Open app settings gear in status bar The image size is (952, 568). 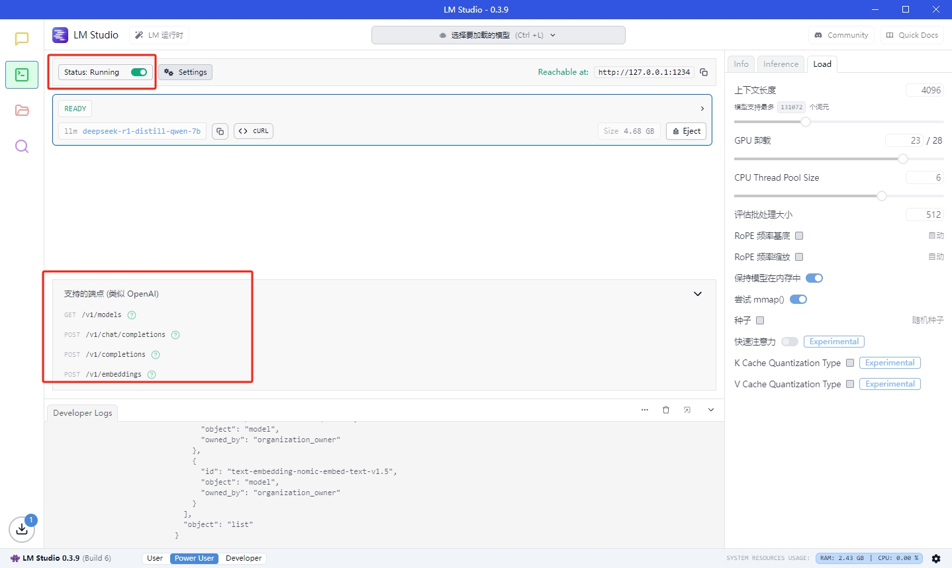pos(936,558)
